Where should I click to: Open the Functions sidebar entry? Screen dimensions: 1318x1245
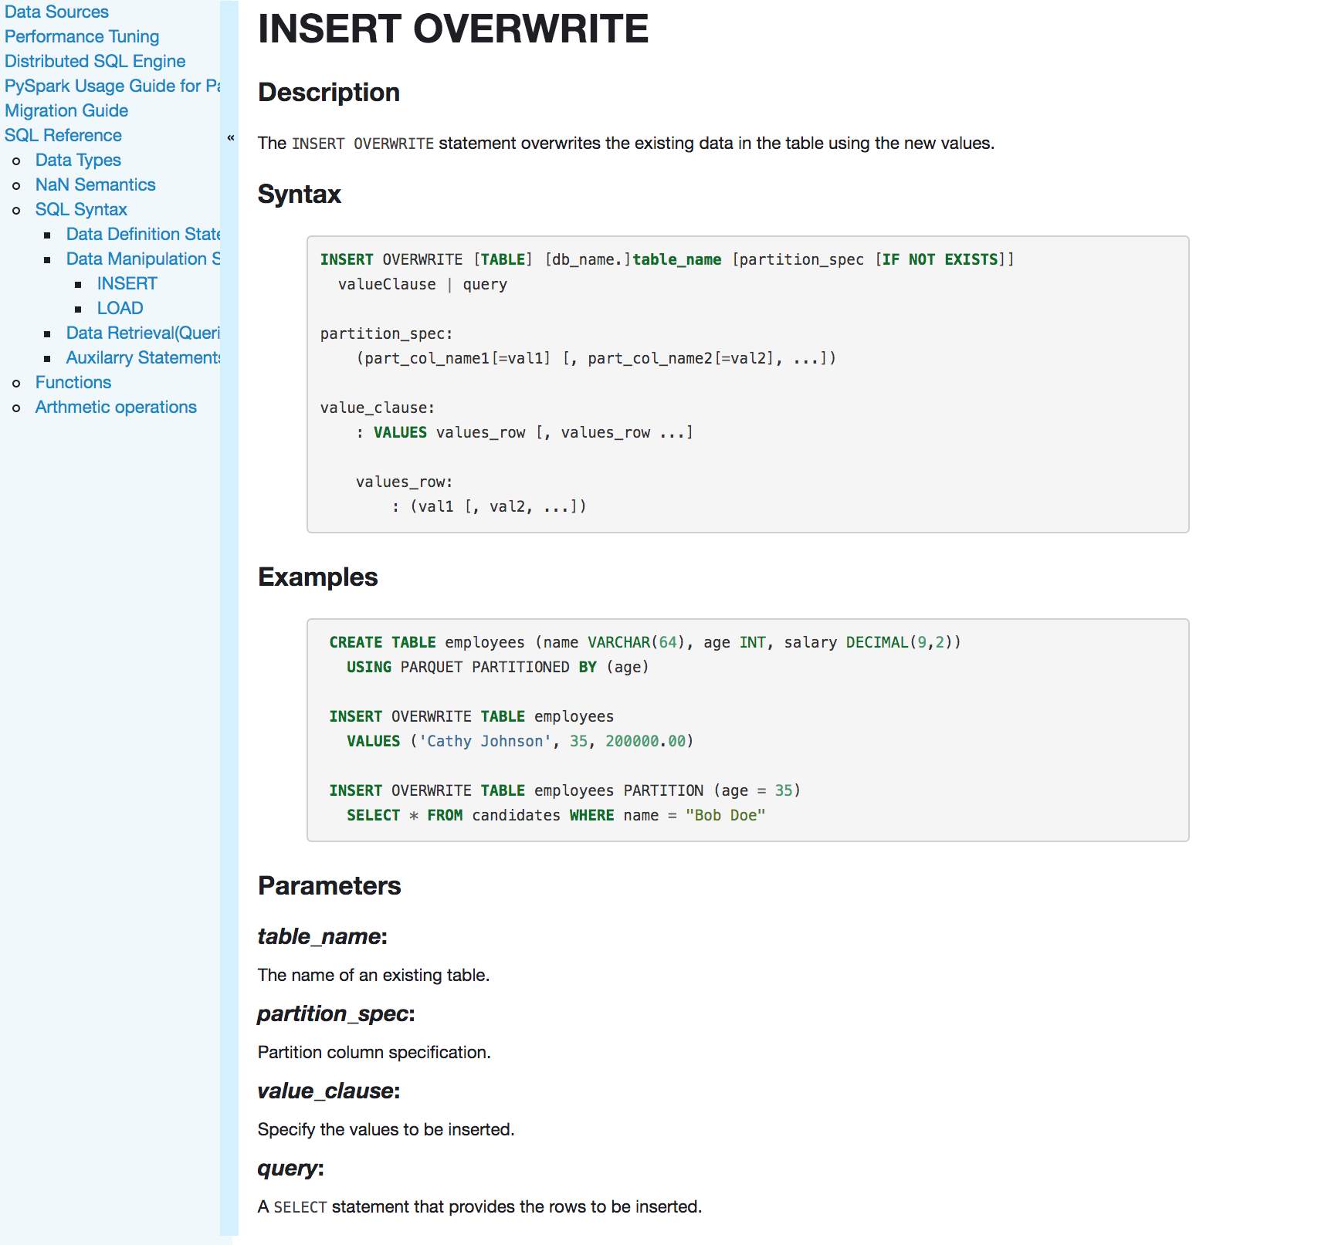73,382
